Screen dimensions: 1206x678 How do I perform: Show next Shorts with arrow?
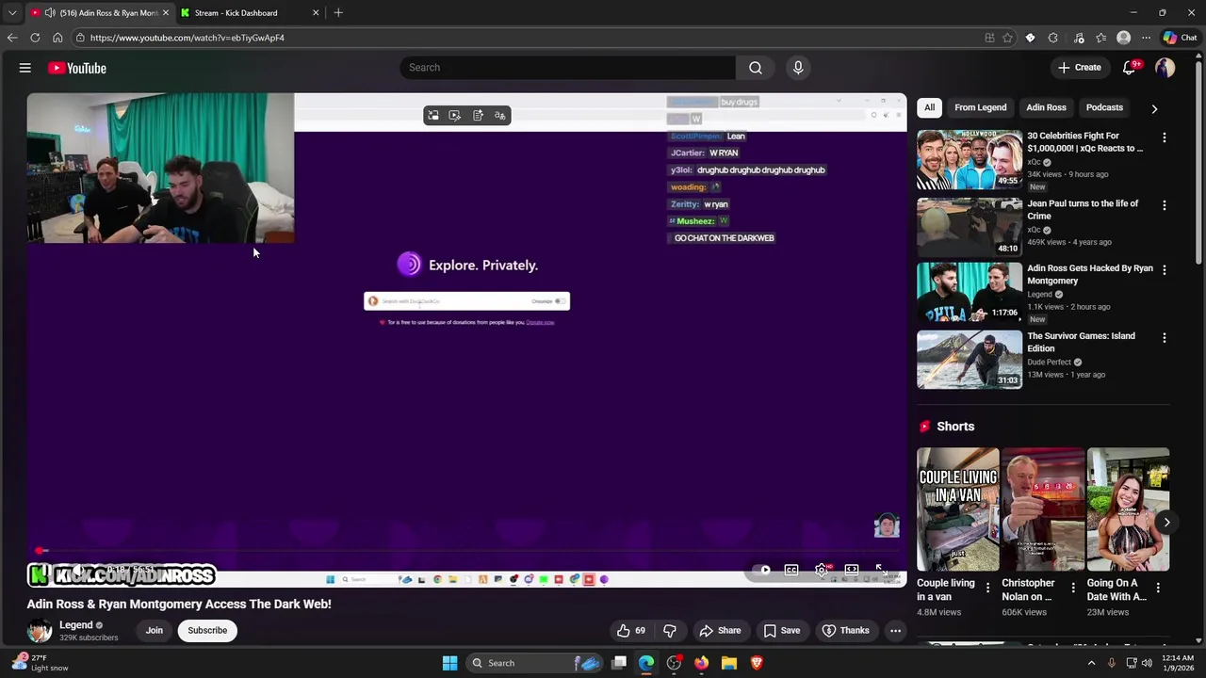click(1166, 522)
